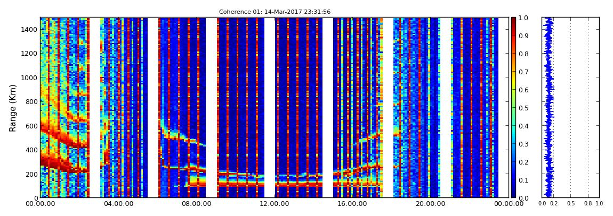Click the 400 range tick label
The width and height of the screenshot is (613, 216).
31,150
